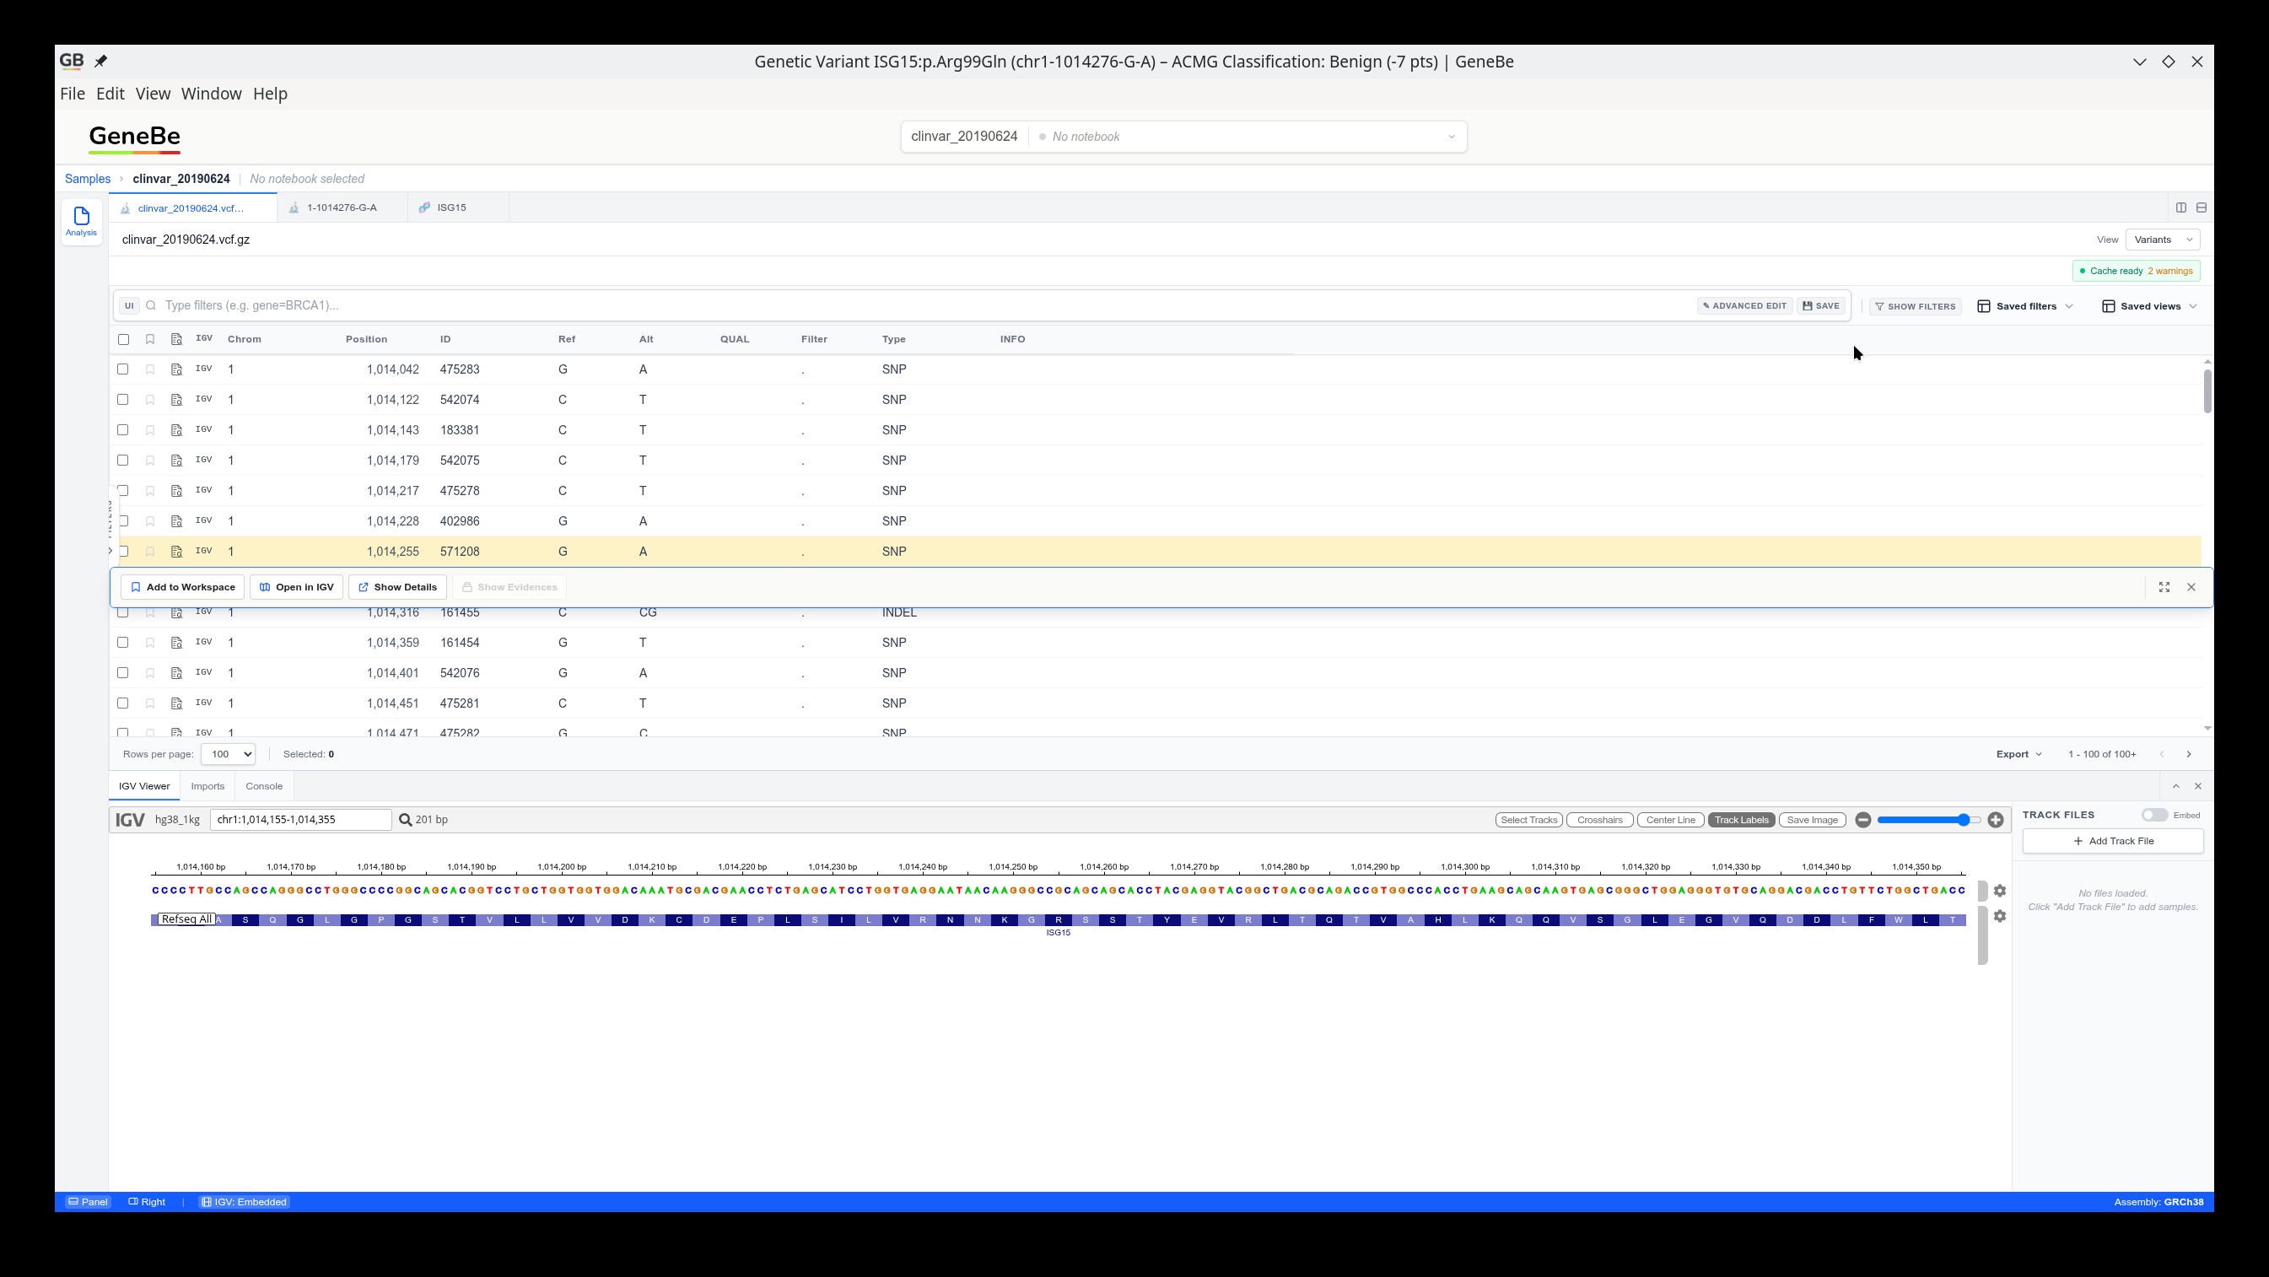Click the IGV zoom slider
The image size is (2269, 1277).
click(x=1929, y=820)
